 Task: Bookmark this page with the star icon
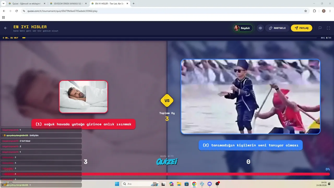tap(306, 11)
